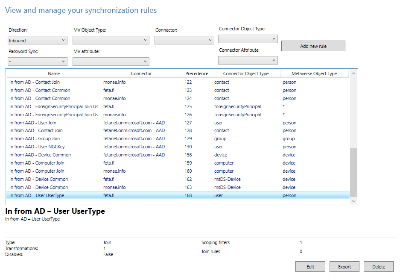Select the In from AAD - Device Common row
The height and width of the screenshot is (280, 400).
click(x=40, y=155)
